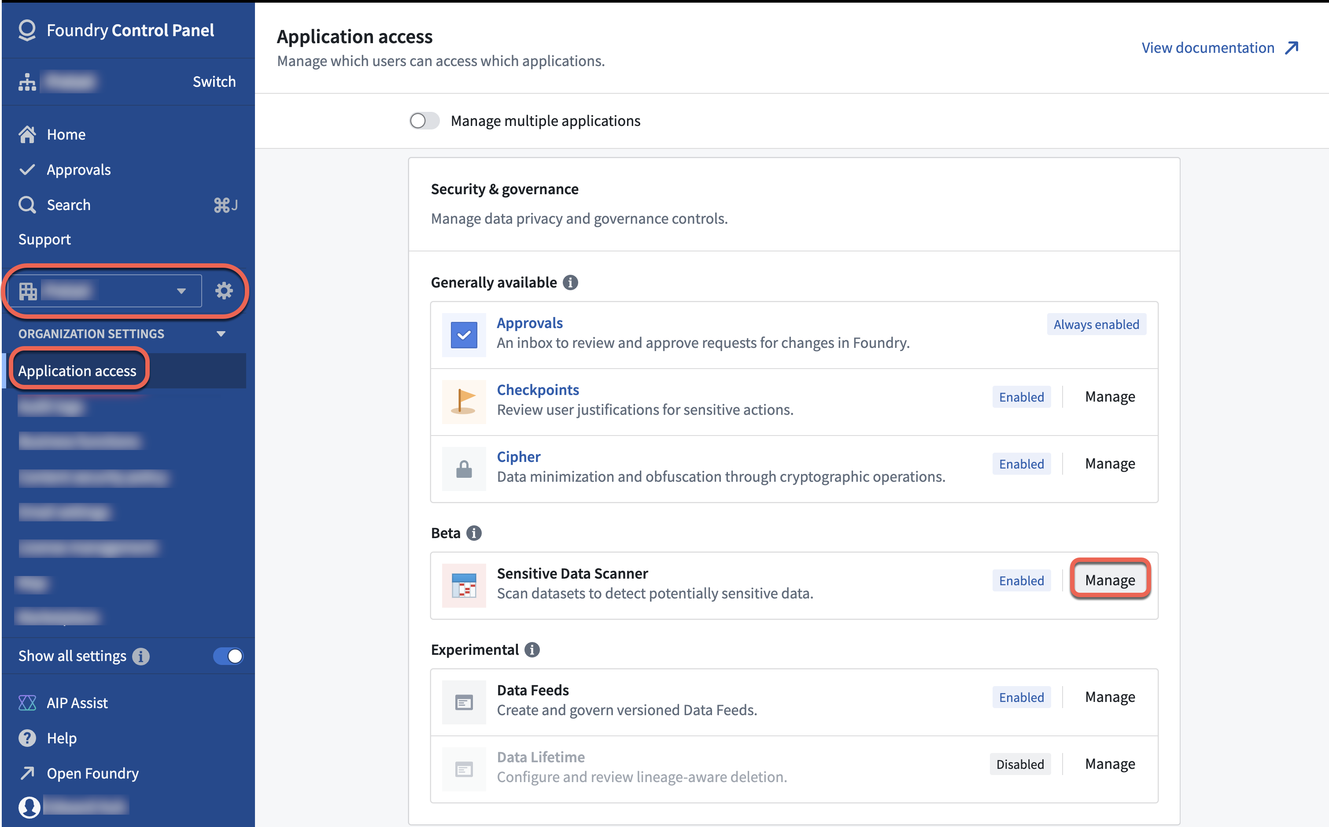This screenshot has height=827, width=1329.
Task: Click the Cipher padlock icon
Action: (x=464, y=469)
